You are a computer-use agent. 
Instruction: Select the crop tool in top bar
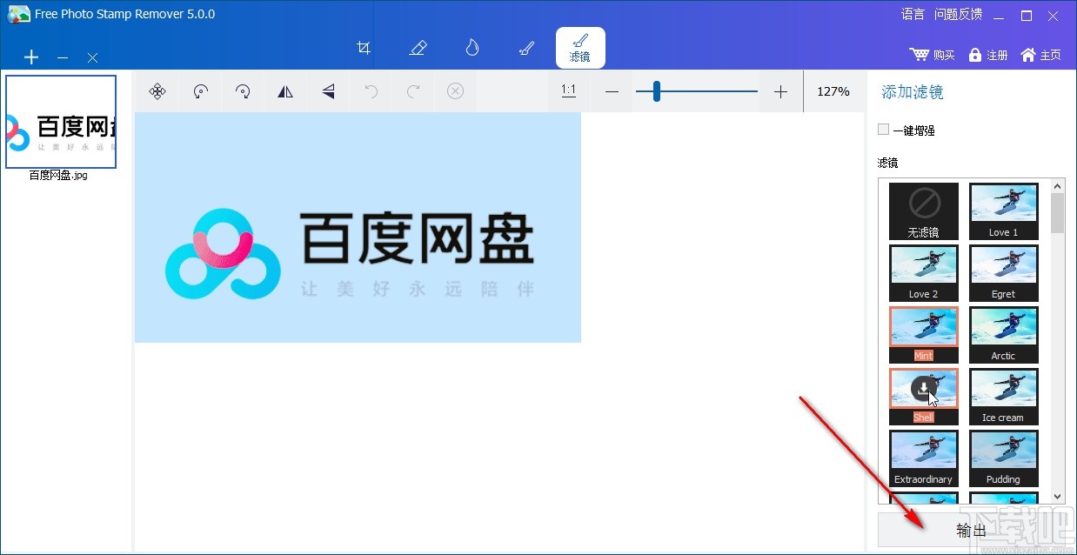pyautogui.click(x=365, y=48)
